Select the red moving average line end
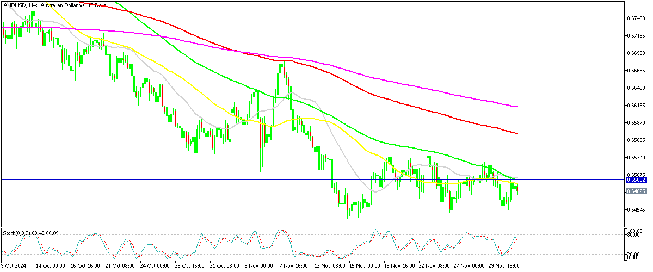This screenshot has width=653, height=272. (x=516, y=133)
